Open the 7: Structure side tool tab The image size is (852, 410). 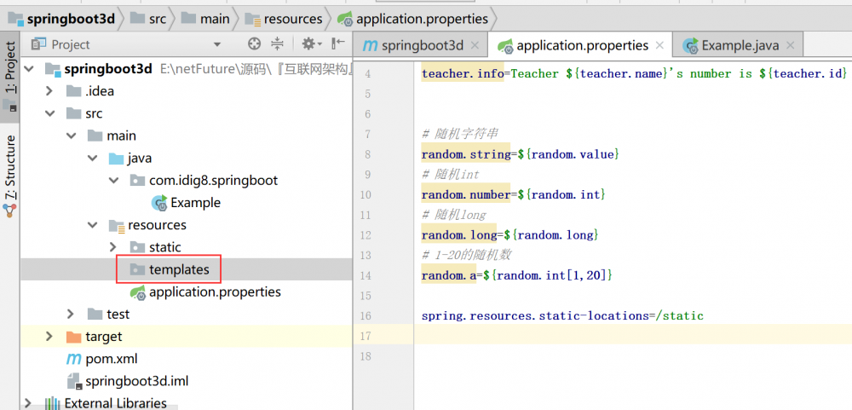(9, 175)
